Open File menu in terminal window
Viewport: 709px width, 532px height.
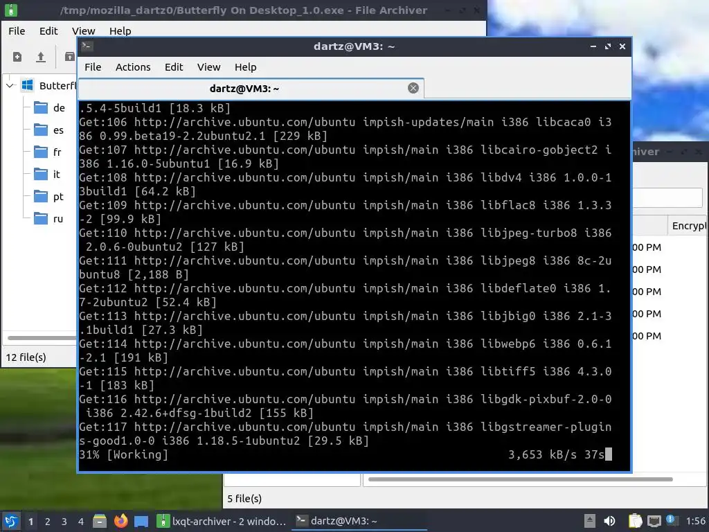[x=93, y=67]
